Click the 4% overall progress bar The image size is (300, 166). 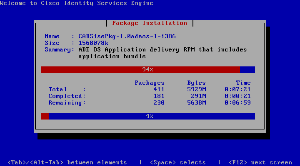tap(148, 116)
